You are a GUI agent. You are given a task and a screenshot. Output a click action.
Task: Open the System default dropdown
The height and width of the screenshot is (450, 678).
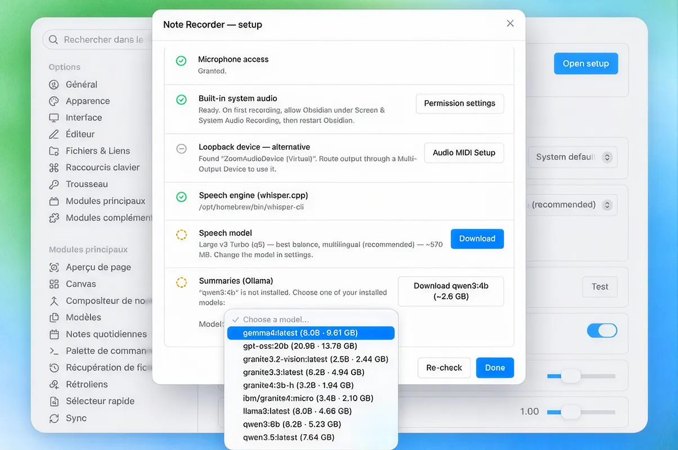[573, 157]
